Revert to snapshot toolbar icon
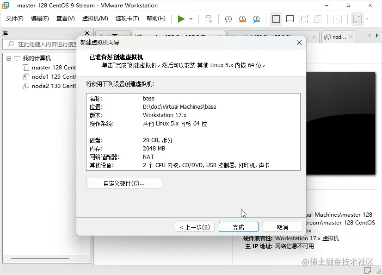Viewport: 382px width, 275px height. (x=242, y=19)
